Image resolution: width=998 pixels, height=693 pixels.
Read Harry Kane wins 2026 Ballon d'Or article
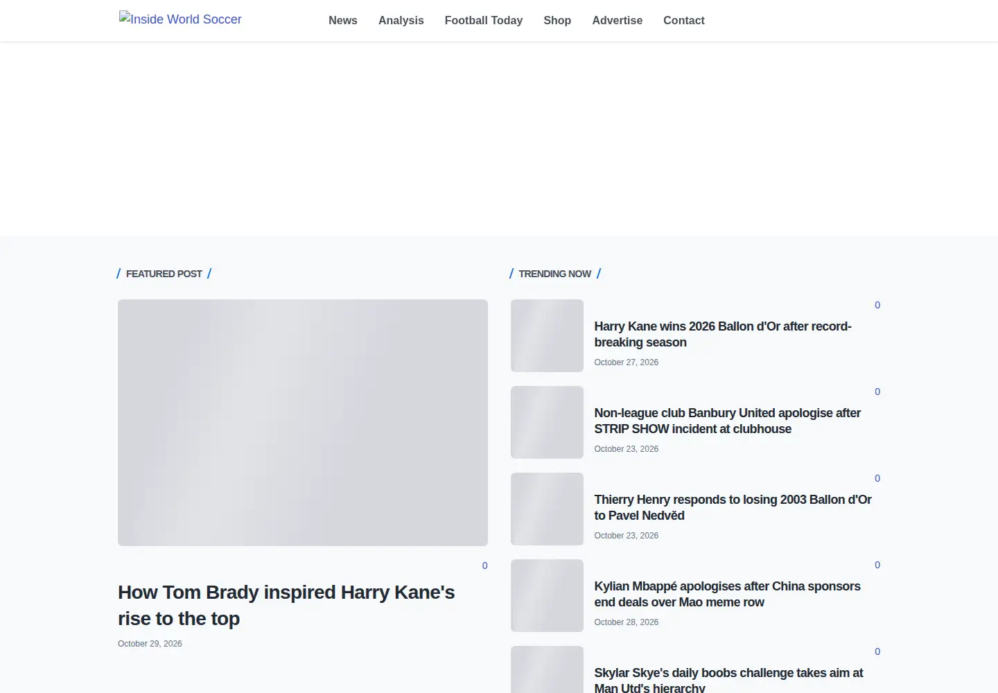pyautogui.click(x=723, y=334)
